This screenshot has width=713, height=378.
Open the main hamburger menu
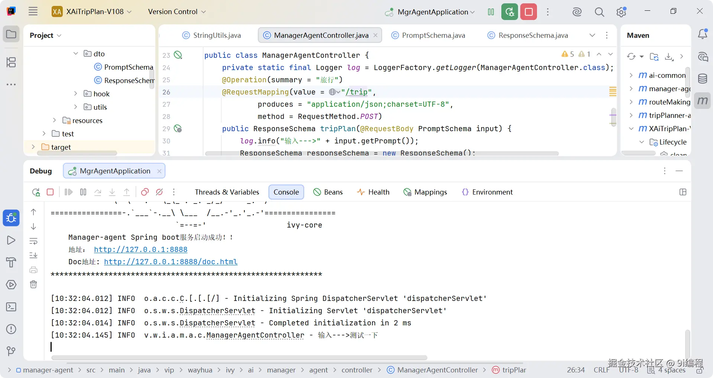pyautogui.click(x=33, y=11)
